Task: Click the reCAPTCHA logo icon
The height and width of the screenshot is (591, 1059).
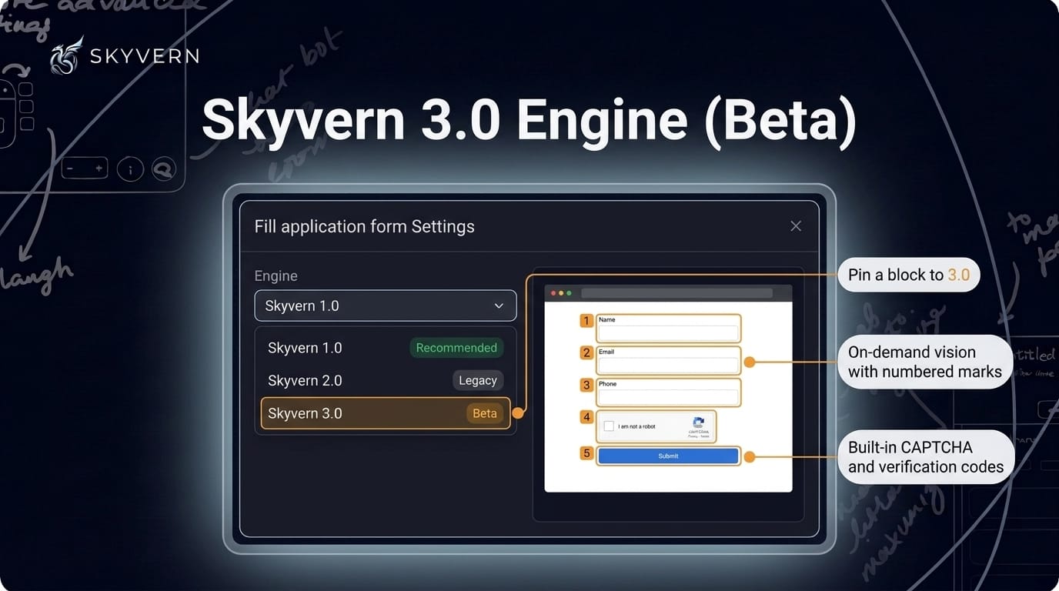Action: [699, 422]
